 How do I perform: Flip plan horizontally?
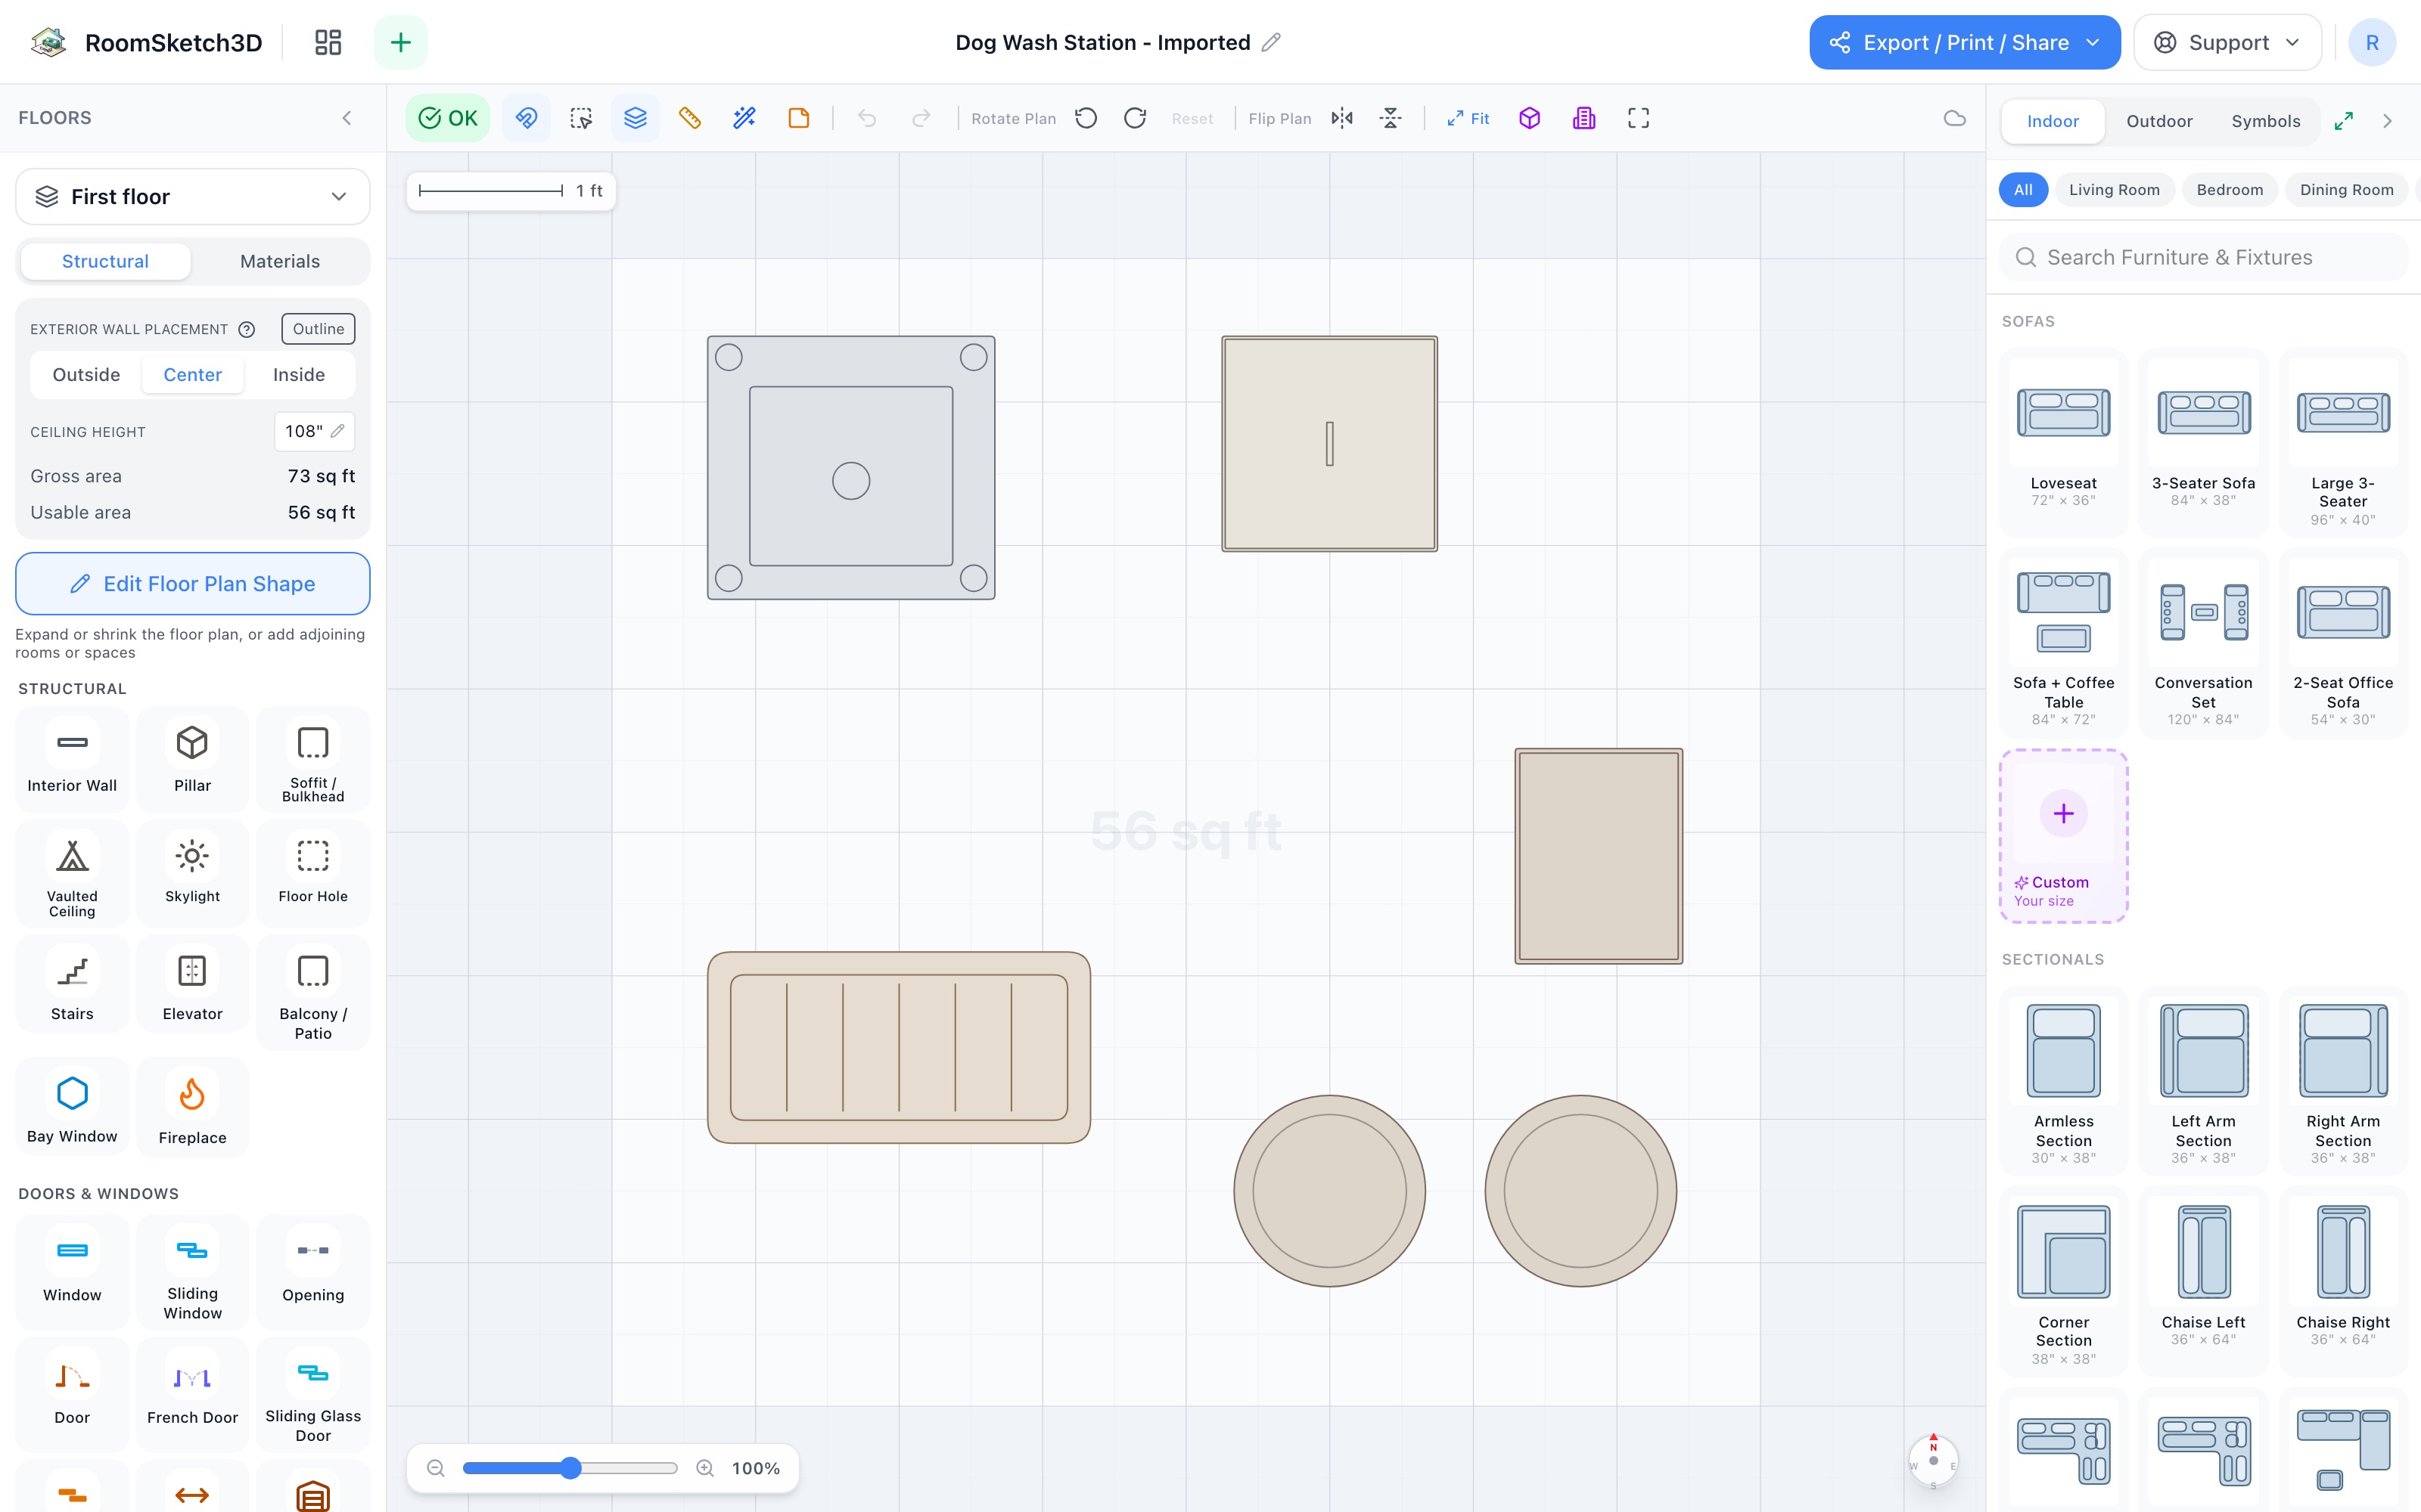coord(1343,118)
